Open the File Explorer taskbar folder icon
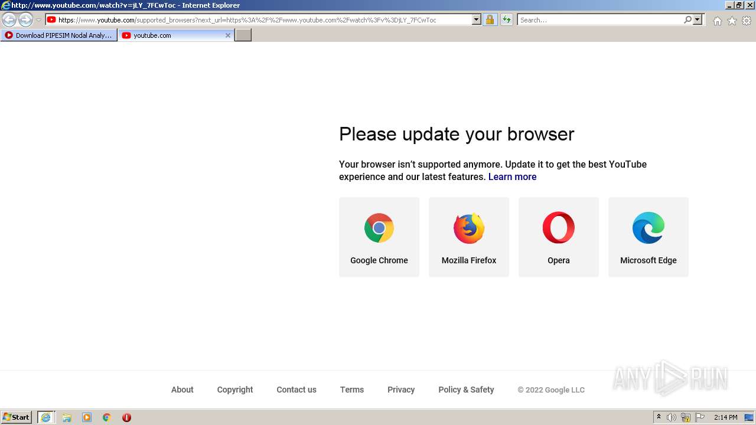This screenshot has width=756, height=425. (67, 417)
